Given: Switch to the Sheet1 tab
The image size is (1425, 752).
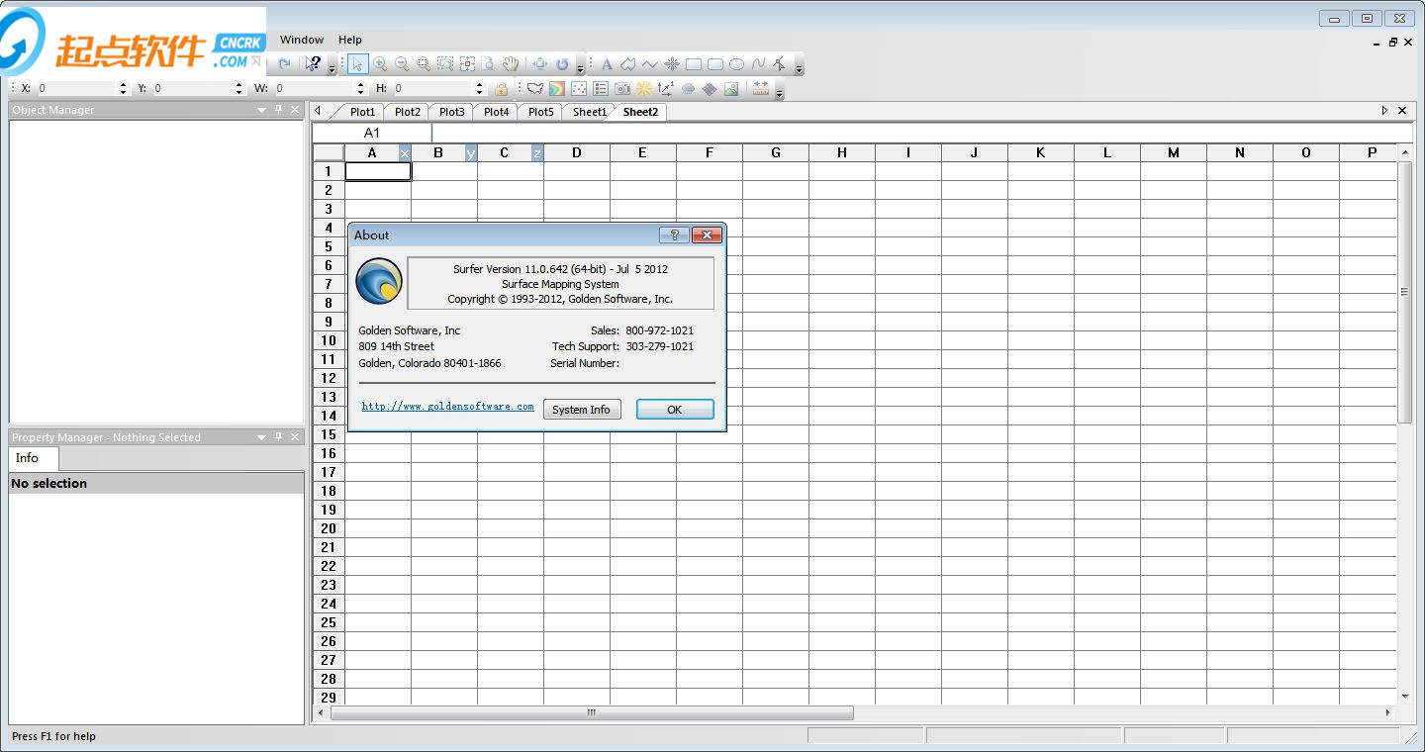Looking at the screenshot, I should coord(590,112).
